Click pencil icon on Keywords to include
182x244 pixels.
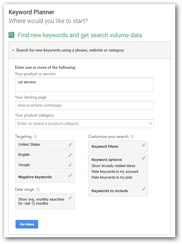coord(144,189)
